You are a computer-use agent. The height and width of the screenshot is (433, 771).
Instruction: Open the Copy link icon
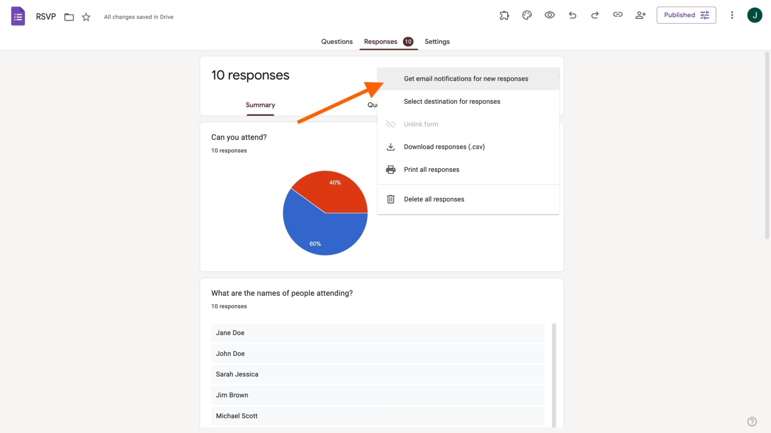[617, 15]
